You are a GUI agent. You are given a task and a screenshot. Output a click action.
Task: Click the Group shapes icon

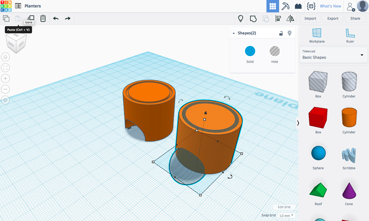pos(253,18)
